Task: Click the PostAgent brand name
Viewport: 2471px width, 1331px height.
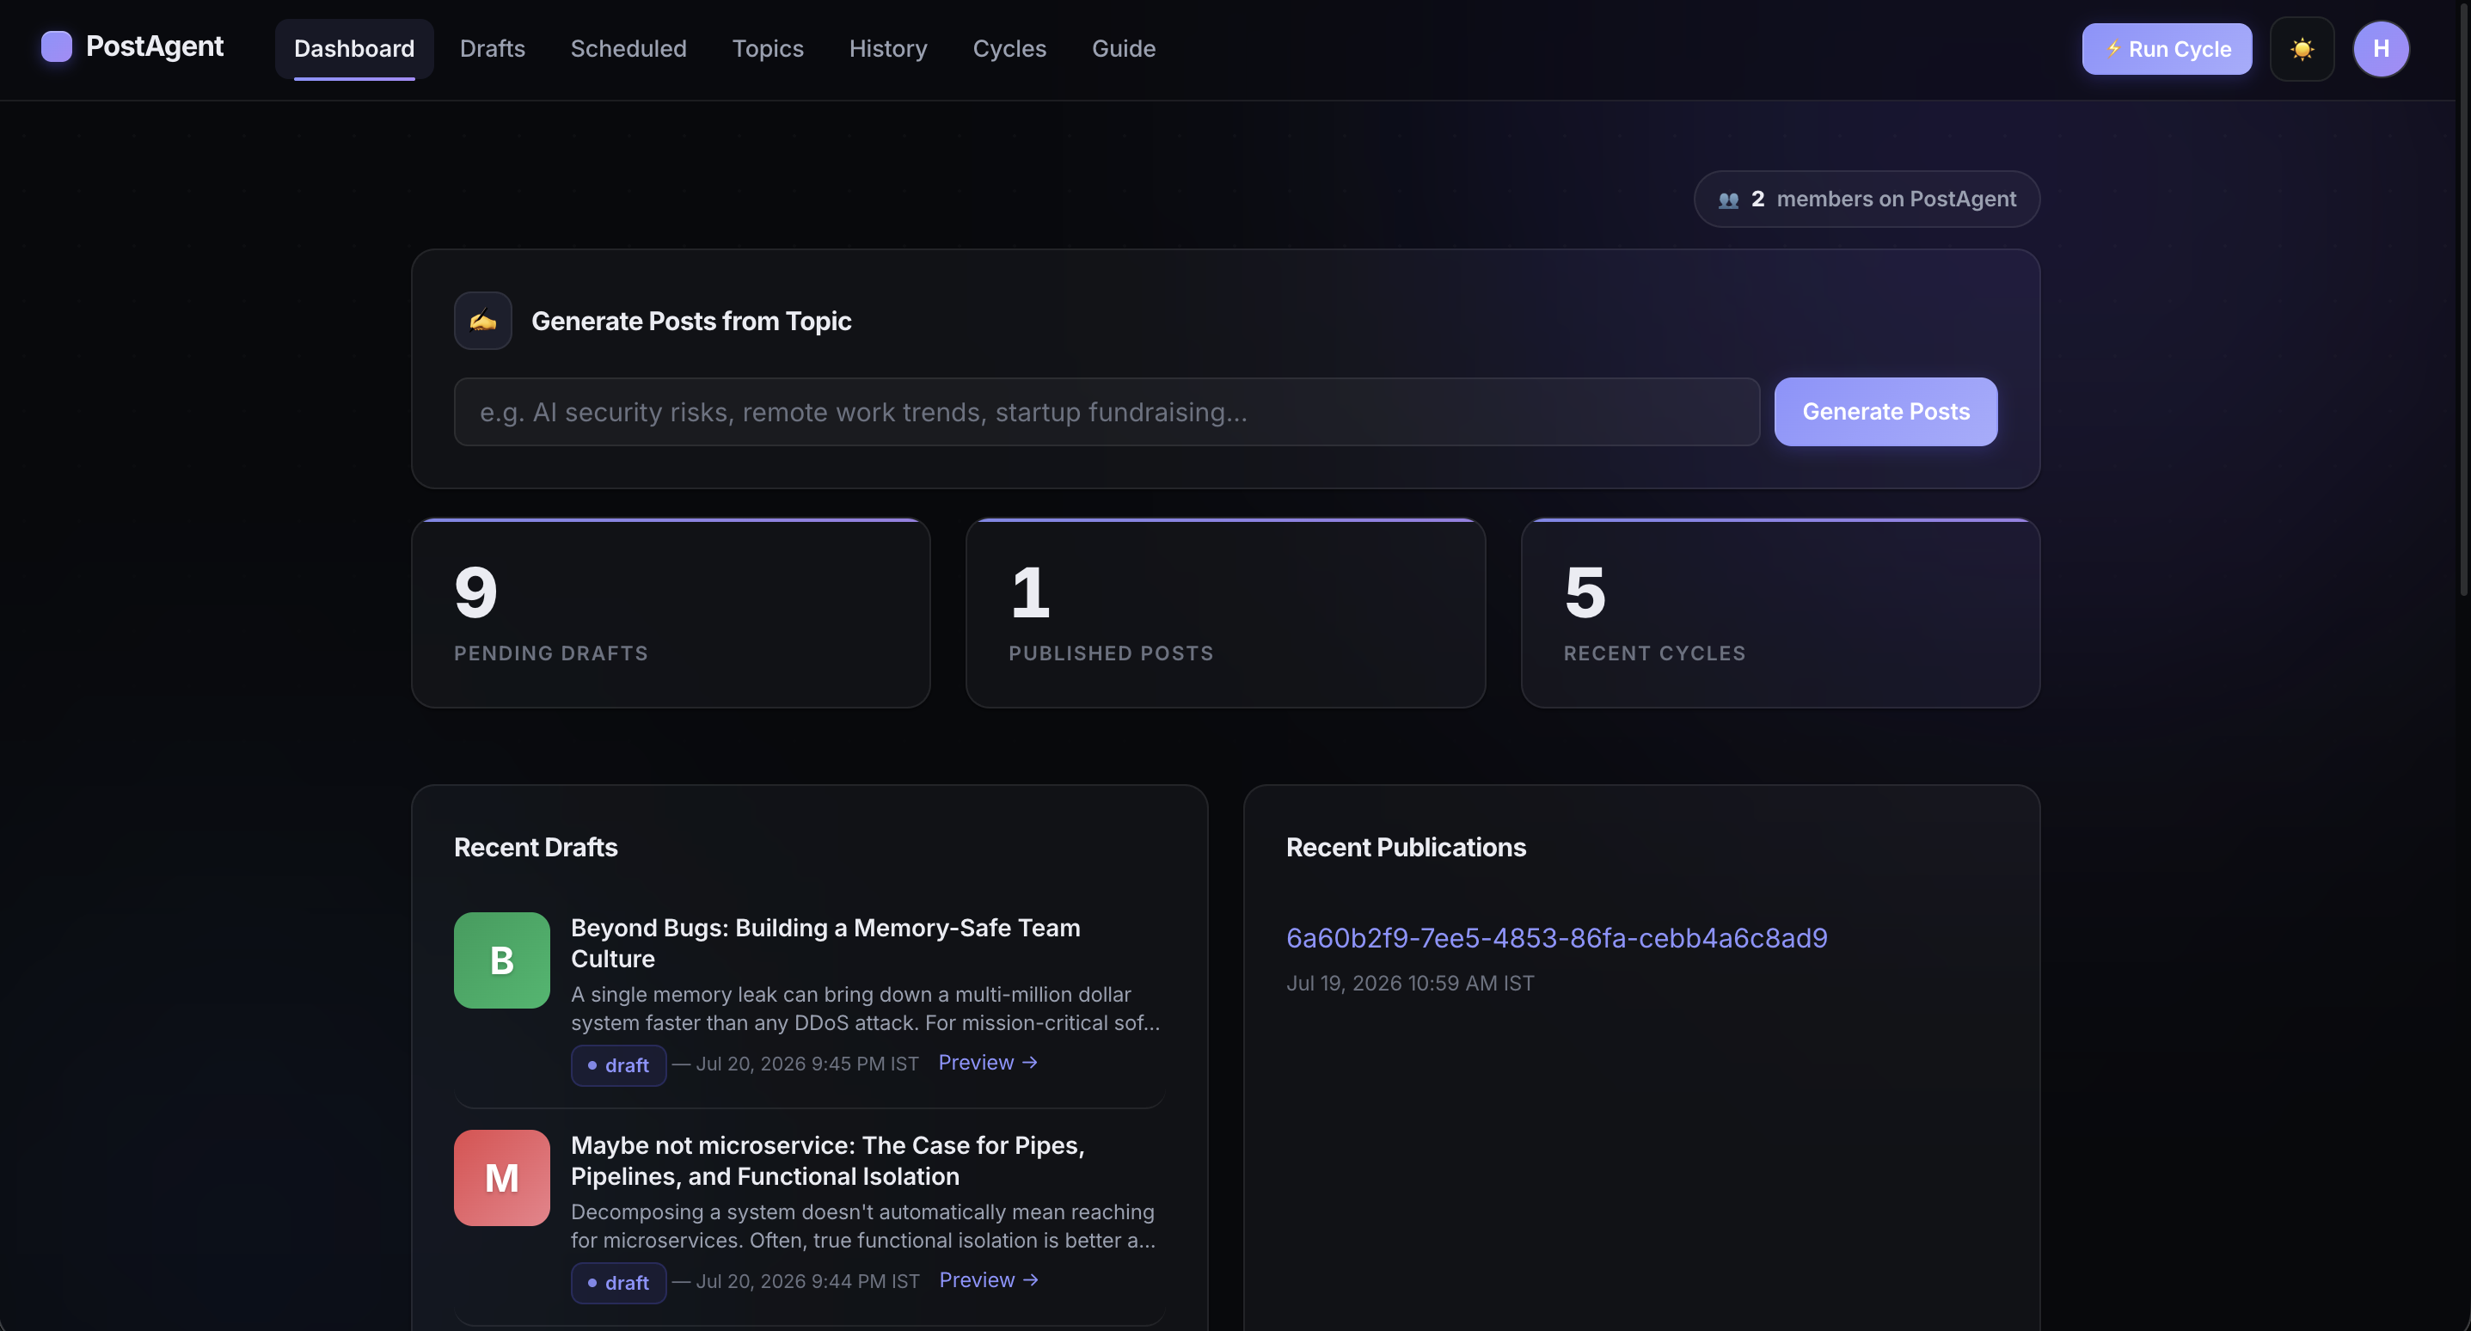Action: 155,46
